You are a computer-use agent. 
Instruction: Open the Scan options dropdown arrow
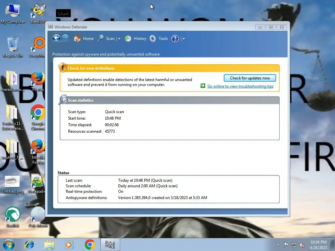coord(119,39)
